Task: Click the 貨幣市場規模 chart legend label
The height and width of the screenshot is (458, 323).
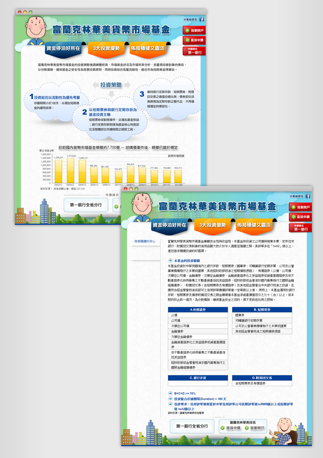Action: [176, 156]
